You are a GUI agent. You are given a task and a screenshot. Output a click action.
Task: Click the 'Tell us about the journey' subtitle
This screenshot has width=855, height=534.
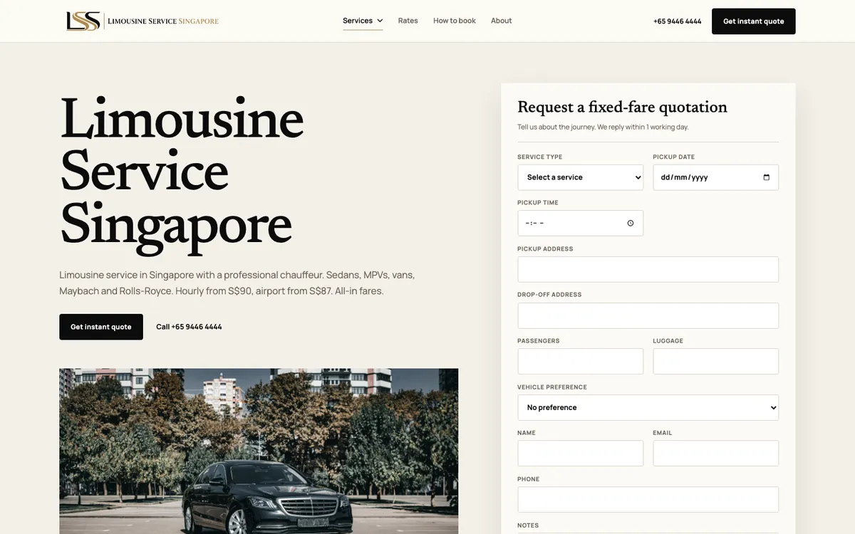pyautogui.click(x=603, y=127)
